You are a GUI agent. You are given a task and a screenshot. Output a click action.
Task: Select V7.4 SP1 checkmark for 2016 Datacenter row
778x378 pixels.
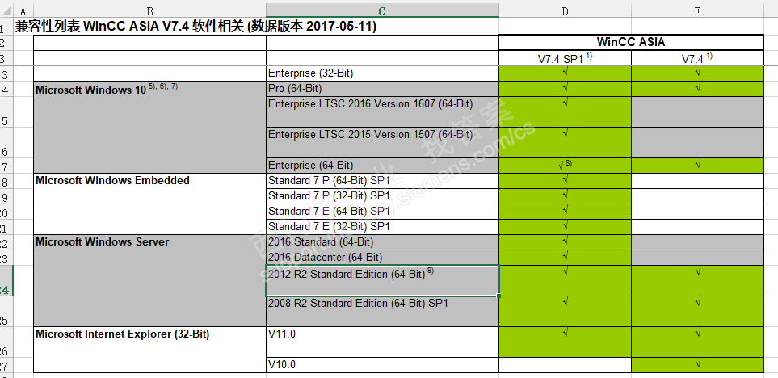pos(565,258)
